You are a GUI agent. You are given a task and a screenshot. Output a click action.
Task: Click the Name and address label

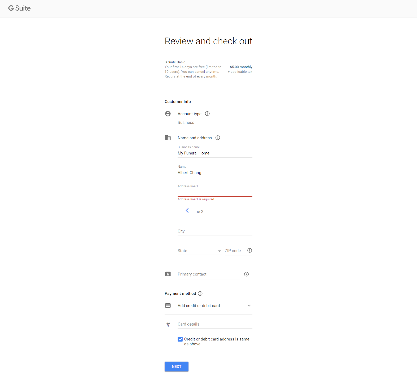coord(195,138)
